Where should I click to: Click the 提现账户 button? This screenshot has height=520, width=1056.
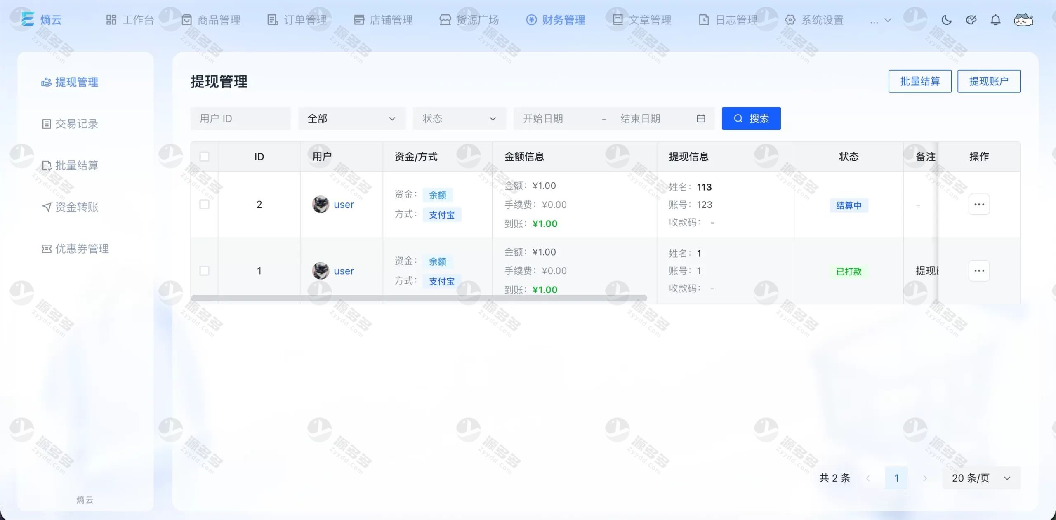(x=989, y=81)
